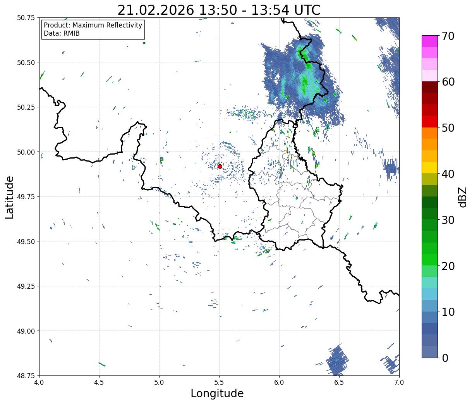The height and width of the screenshot is (403, 472).
Task: Select the 'Product: Maximum Reflectivity' text
Action: [x=93, y=25]
